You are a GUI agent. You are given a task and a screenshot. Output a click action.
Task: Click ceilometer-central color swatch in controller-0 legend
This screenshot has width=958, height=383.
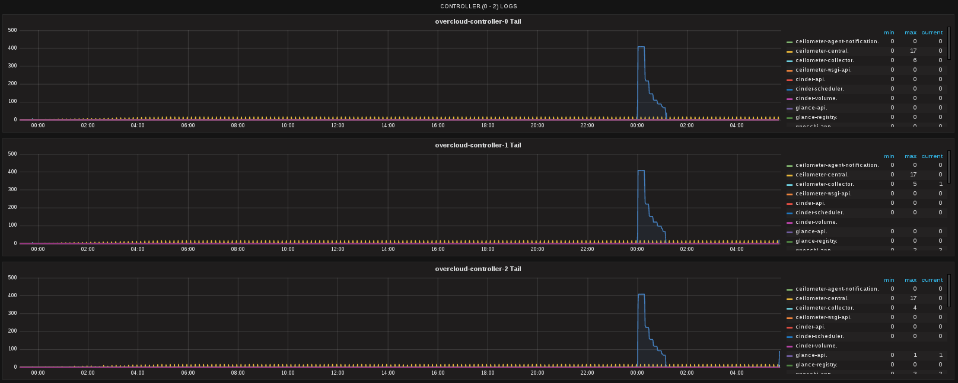pos(790,52)
